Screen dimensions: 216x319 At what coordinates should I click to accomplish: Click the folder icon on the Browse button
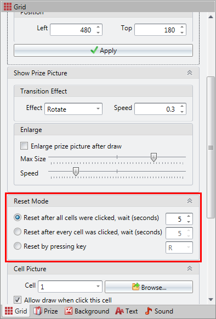point(136,287)
